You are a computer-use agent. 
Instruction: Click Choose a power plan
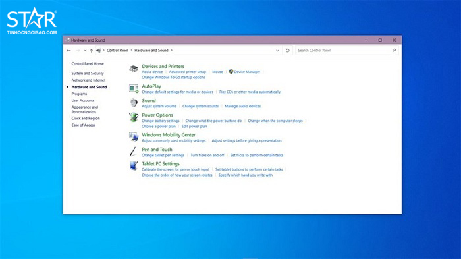159,127
